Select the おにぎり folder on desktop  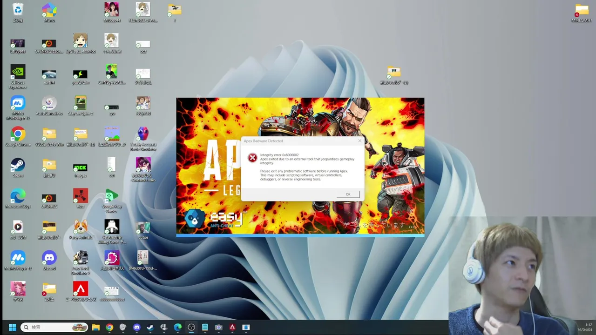click(49, 168)
